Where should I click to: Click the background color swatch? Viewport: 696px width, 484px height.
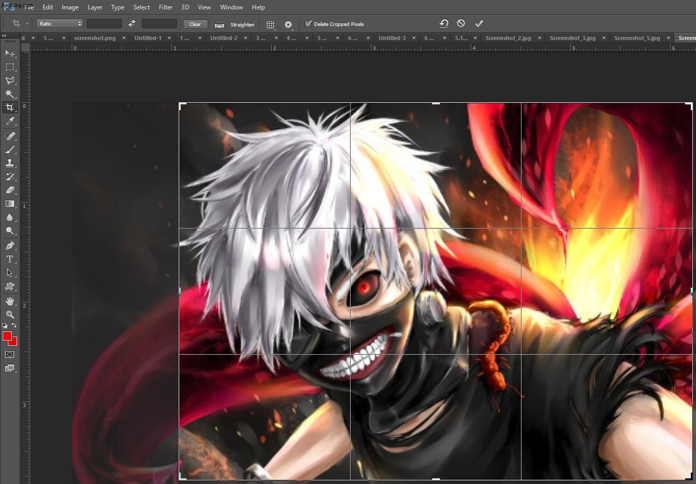coord(15,343)
